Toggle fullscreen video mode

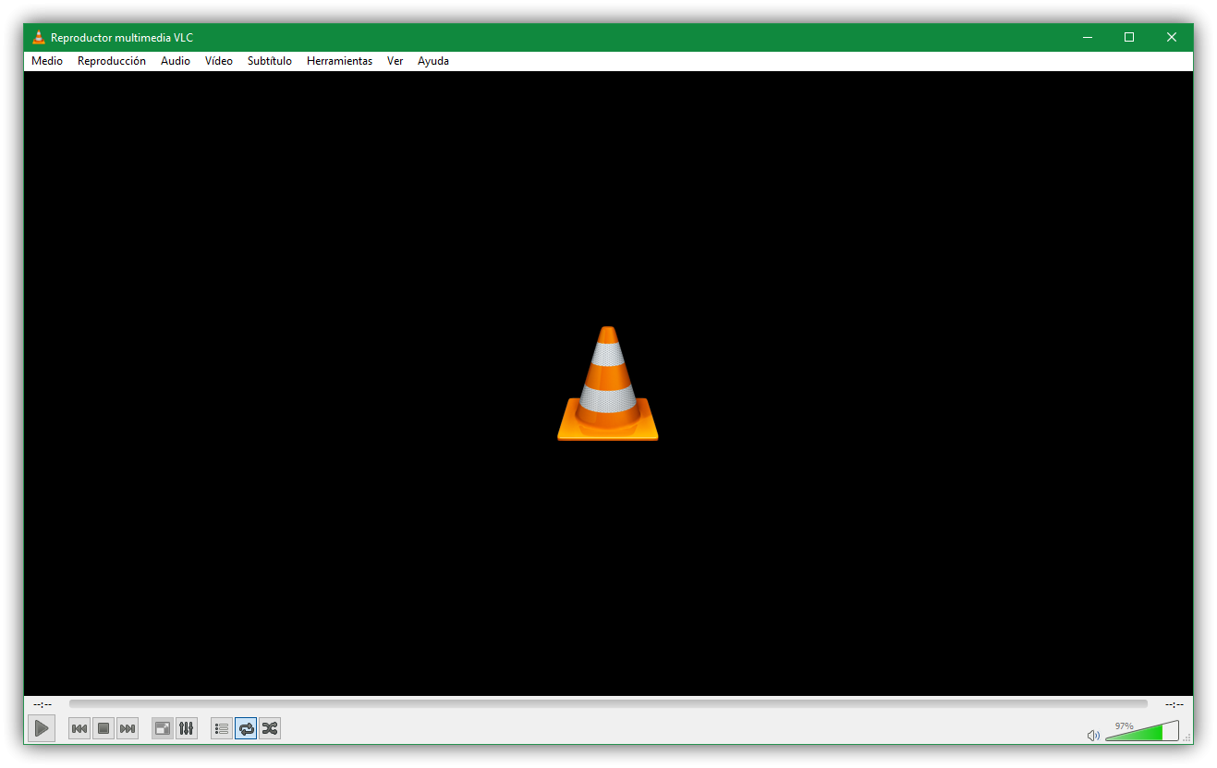(163, 729)
